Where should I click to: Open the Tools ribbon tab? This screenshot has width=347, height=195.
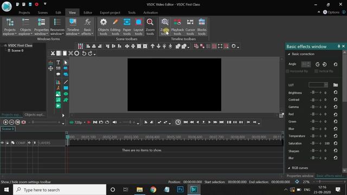(132, 12)
